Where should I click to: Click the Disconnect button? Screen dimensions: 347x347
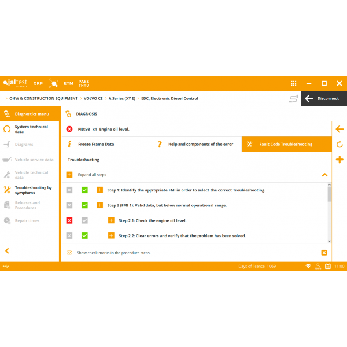coord(323,98)
